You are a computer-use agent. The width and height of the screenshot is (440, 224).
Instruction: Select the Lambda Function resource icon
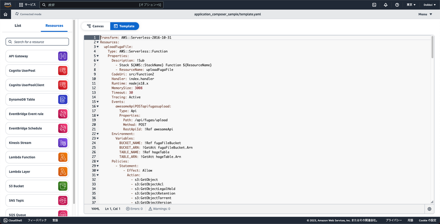pyautogui.click(x=63, y=157)
